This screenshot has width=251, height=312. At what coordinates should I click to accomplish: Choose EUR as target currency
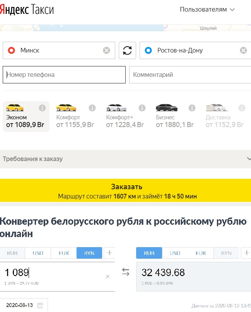click(201, 253)
